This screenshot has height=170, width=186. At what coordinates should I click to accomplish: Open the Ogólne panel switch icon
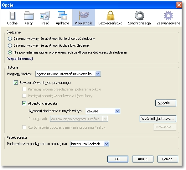(x=12, y=16)
